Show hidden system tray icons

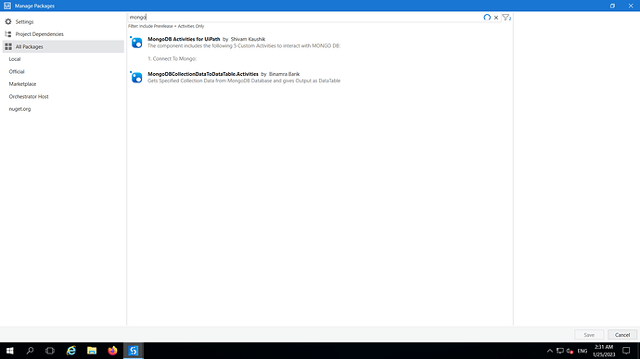pos(550,351)
